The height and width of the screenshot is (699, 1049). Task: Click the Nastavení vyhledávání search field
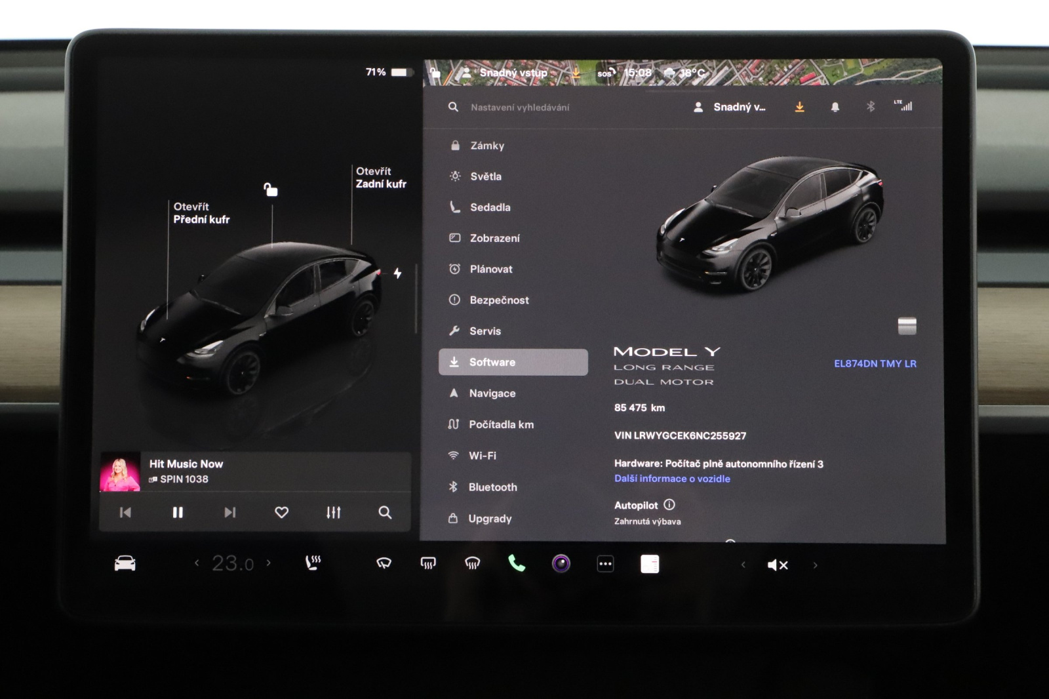[x=519, y=107]
